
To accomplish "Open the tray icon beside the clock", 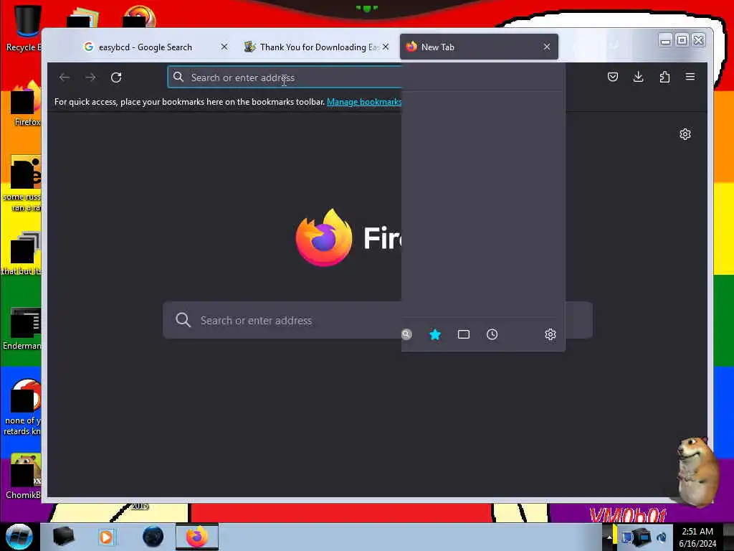I will 662,537.
